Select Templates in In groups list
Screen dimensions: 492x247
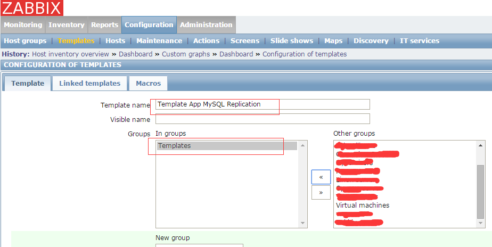point(227,146)
